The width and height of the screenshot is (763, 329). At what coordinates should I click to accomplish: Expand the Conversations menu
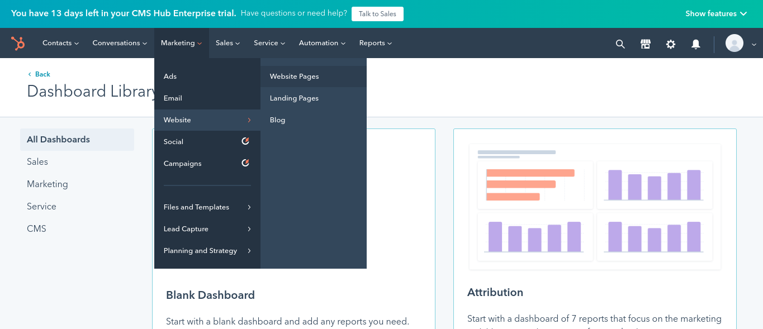120,43
